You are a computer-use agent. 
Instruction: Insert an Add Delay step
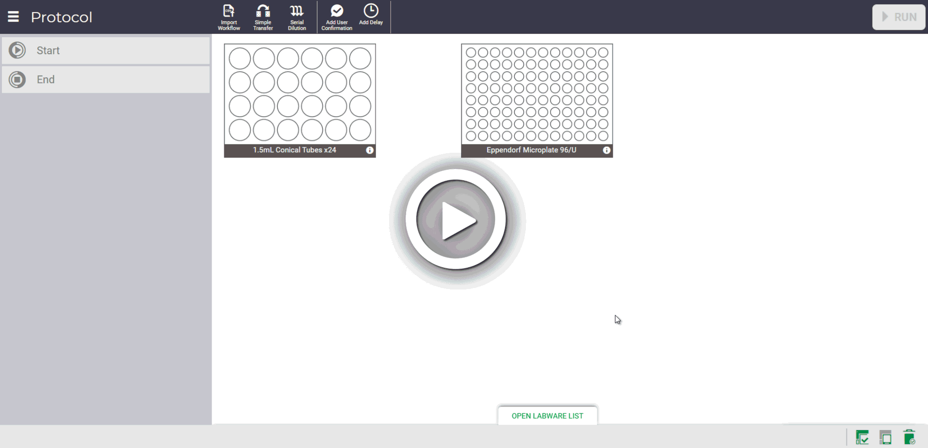371,15
